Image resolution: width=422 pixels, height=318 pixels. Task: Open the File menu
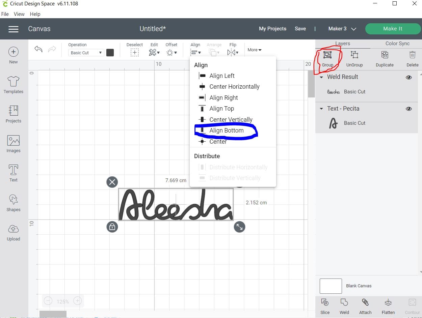tap(5, 14)
